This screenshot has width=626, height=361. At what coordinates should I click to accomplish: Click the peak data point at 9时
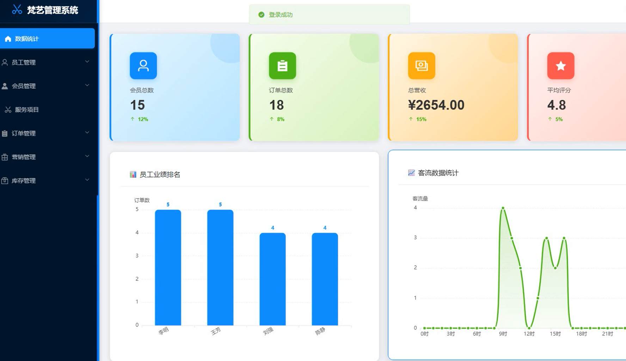(x=503, y=208)
